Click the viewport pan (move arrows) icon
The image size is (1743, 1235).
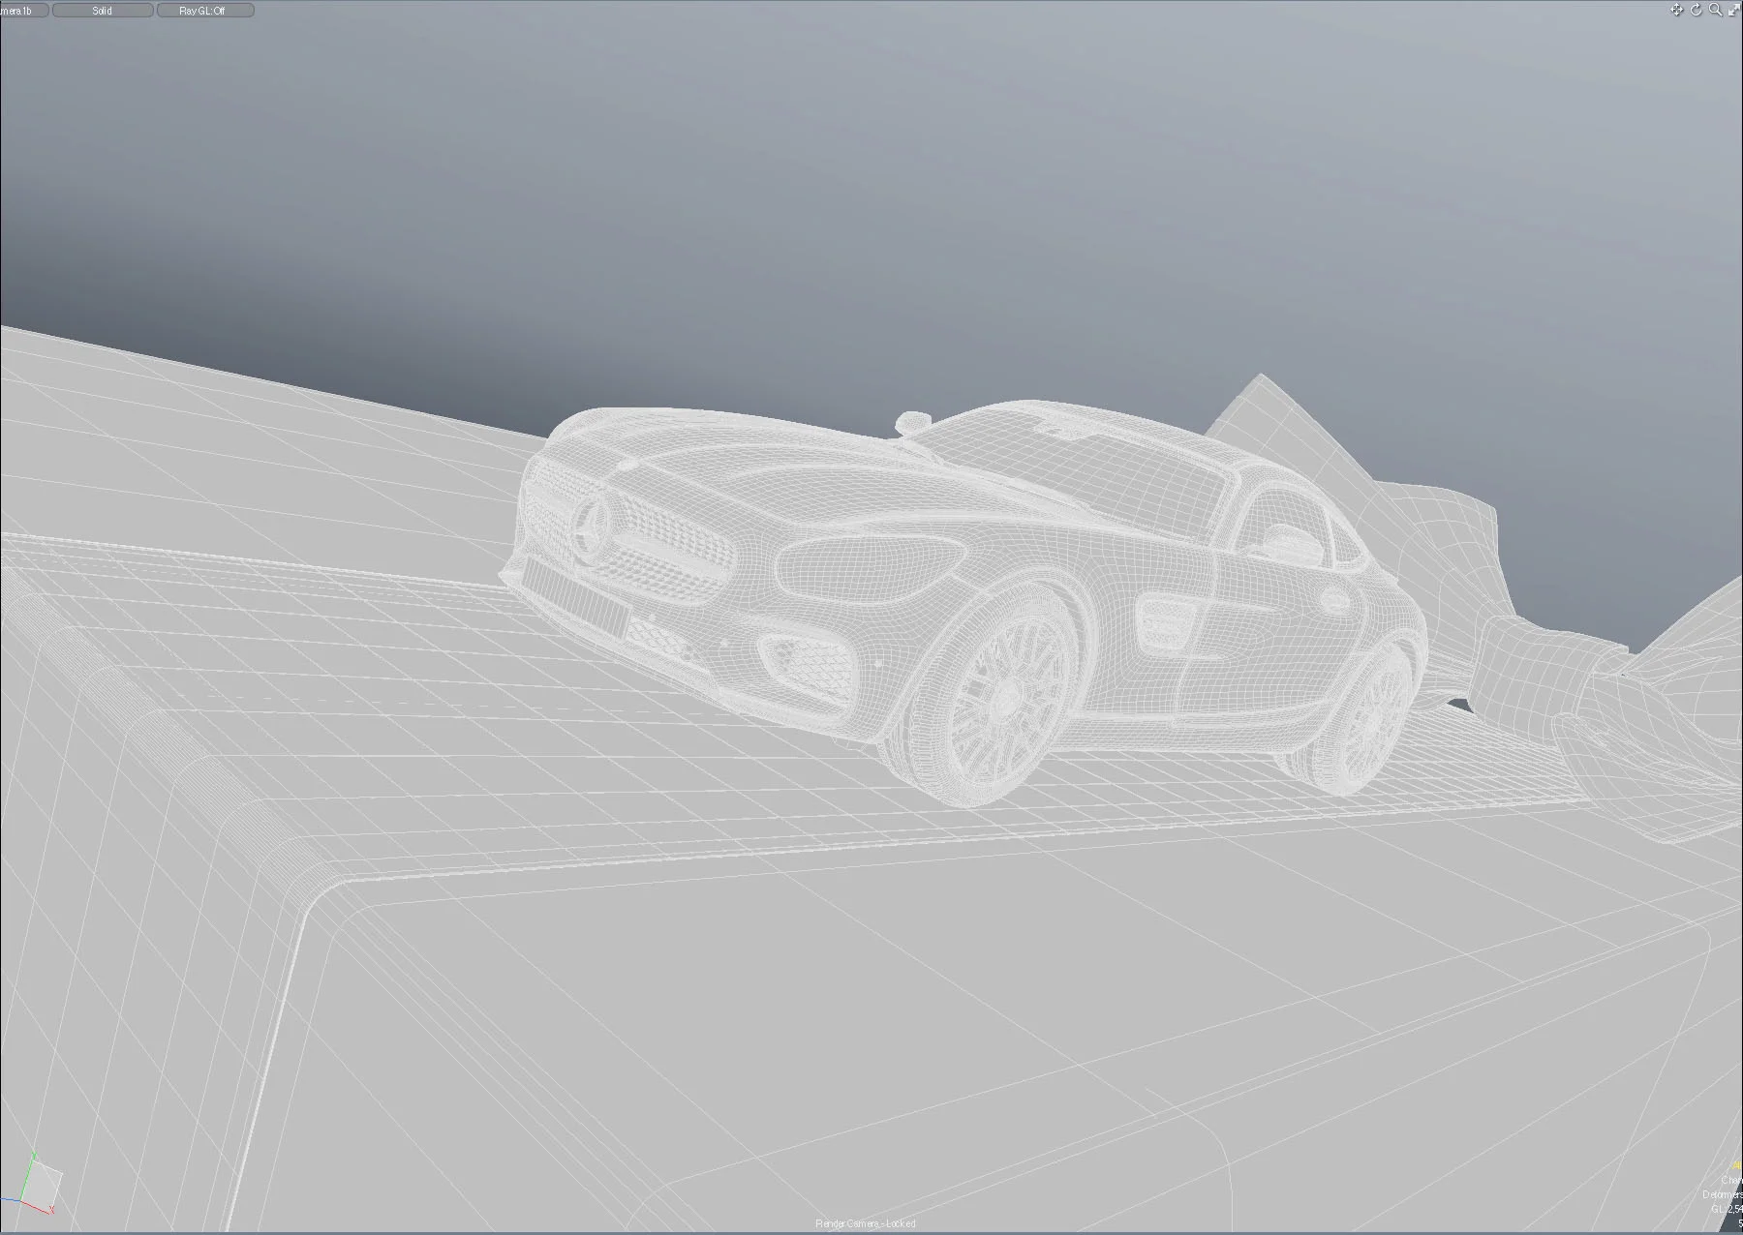[x=1676, y=10]
